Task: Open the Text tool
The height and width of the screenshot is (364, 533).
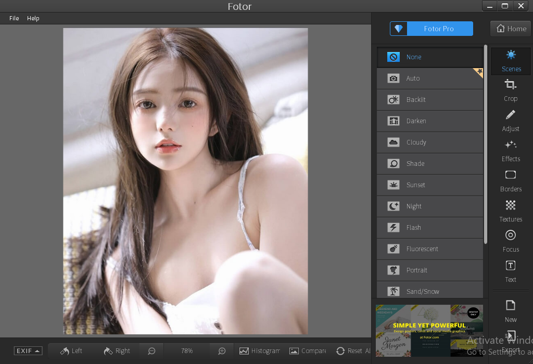Action: [511, 271]
